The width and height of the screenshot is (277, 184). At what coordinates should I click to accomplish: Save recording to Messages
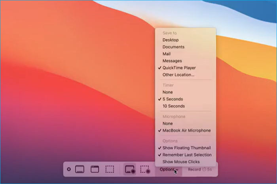(172, 61)
